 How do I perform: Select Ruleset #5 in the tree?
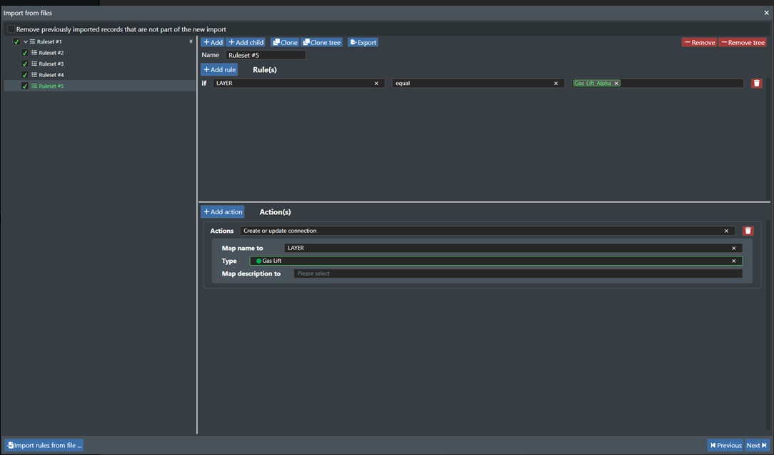click(x=51, y=86)
